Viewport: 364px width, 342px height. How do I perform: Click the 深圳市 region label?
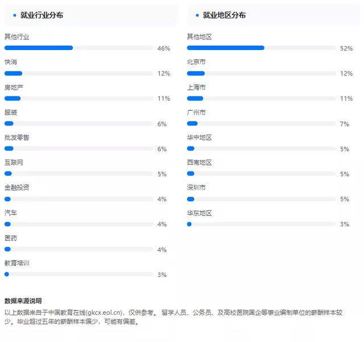click(196, 187)
